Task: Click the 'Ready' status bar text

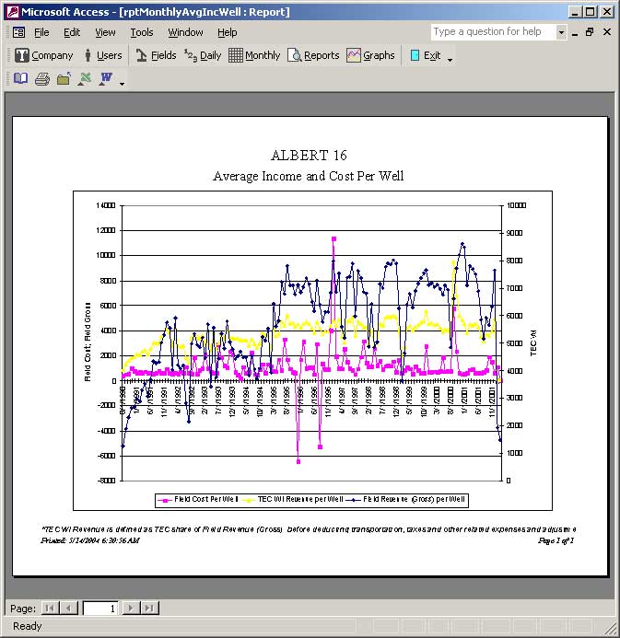Action: click(28, 626)
